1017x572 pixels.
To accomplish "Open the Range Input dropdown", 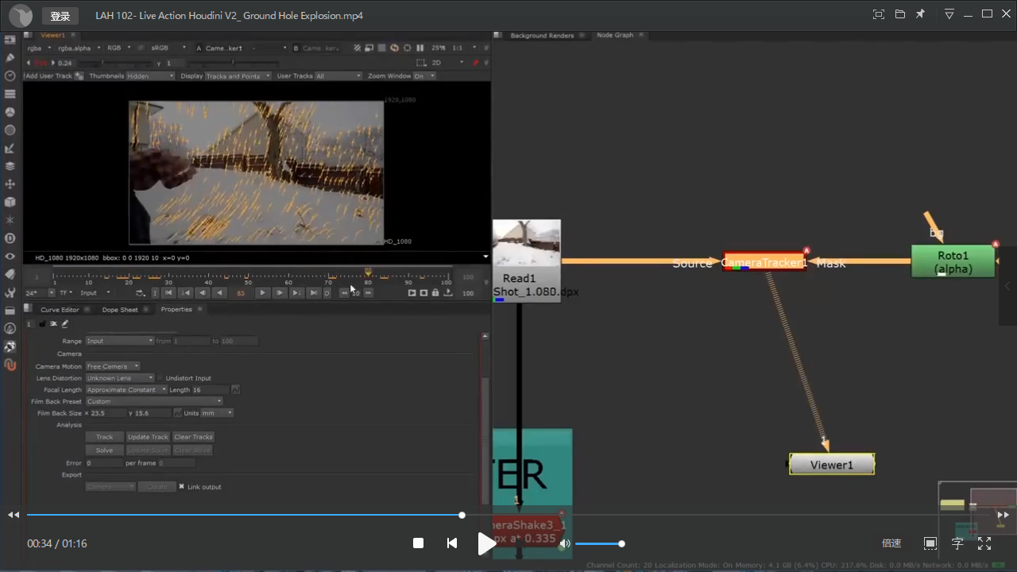I will [120, 341].
